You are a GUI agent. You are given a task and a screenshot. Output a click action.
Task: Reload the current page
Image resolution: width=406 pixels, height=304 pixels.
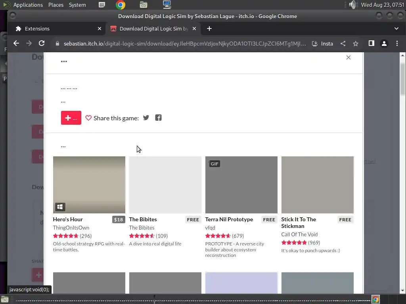(x=41, y=44)
